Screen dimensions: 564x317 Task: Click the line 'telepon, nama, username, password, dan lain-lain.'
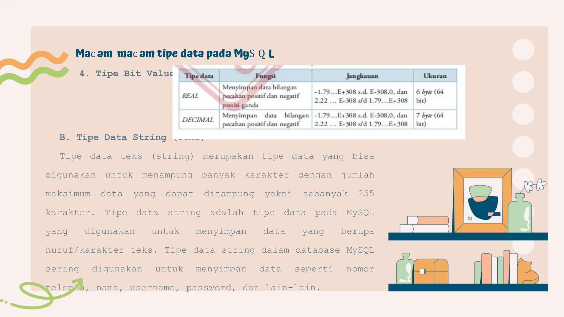click(x=183, y=288)
